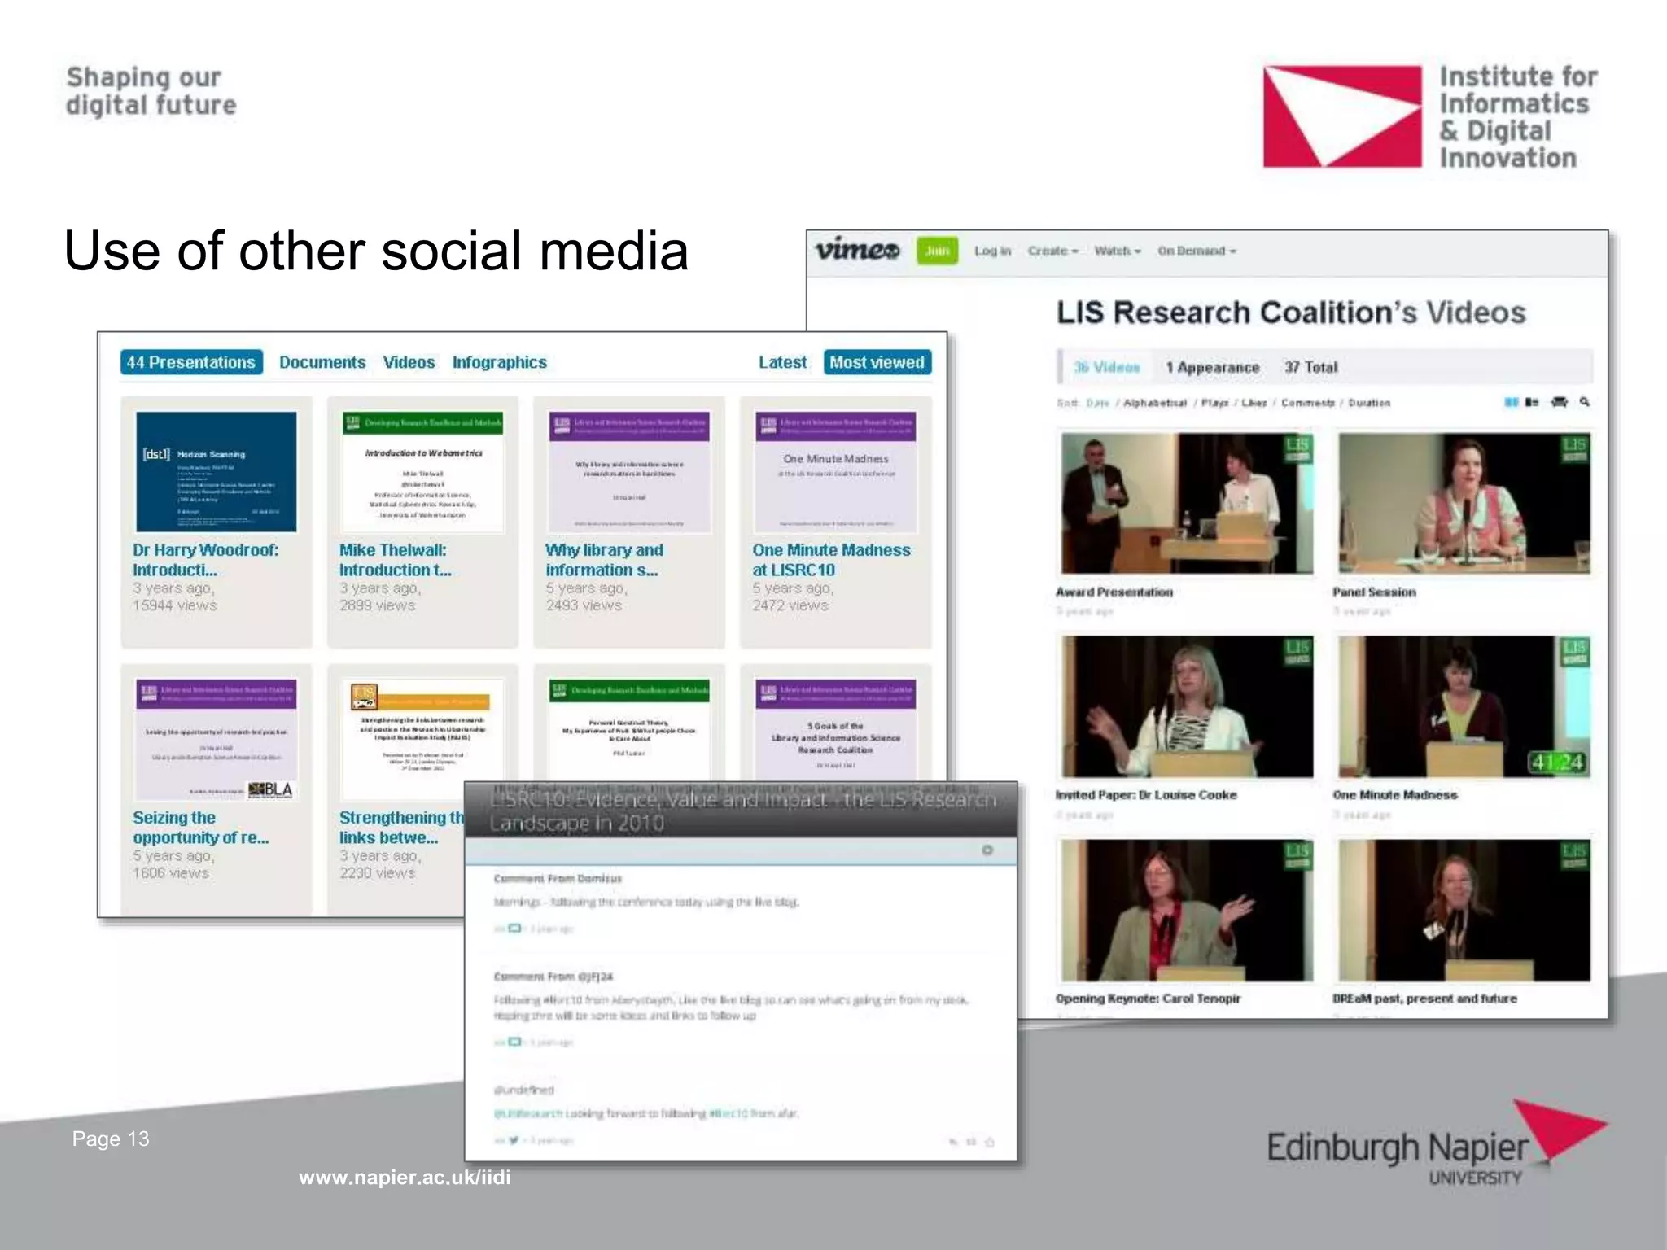
Task: Toggle Most viewed sorting
Action: [877, 362]
